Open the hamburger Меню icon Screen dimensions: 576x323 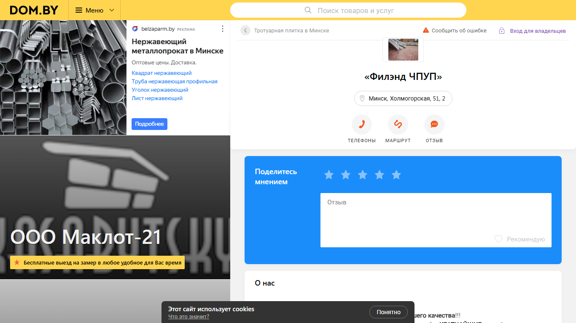(79, 10)
